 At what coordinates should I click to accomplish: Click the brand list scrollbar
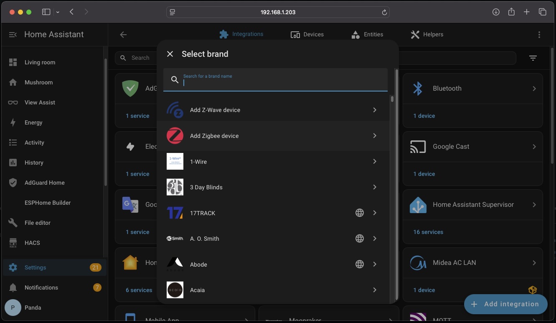[x=392, y=99]
